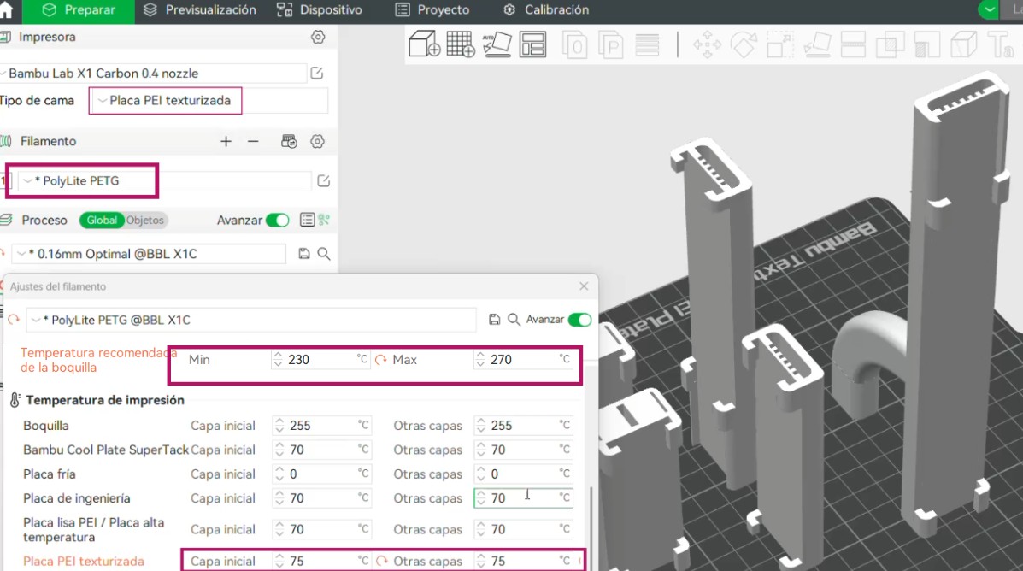Viewport: 1023px width, 571px height.
Task: Adjust Bambu Cool Plate SuperTack Capa inicial stepper
Action: click(x=279, y=450)
